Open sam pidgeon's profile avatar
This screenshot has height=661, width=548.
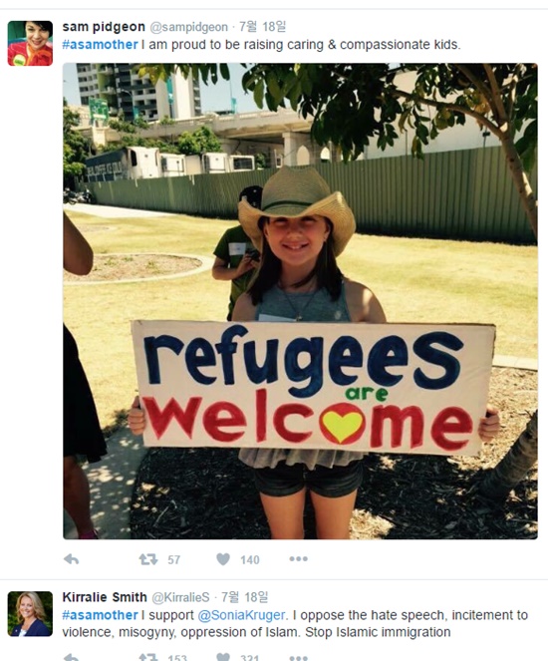(x=30, y=43)
